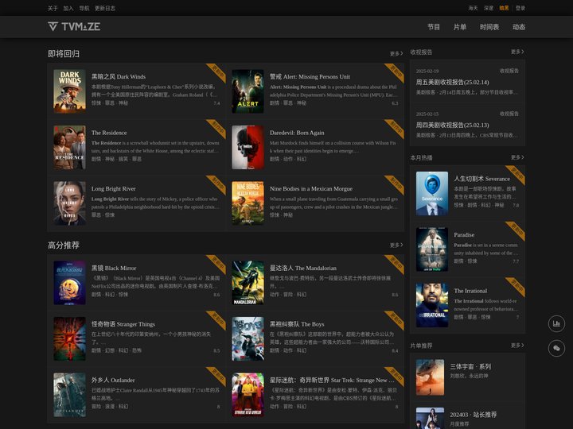Image resolution: width=573 pixels, height=429 pixels.
Task: Open the Stranger Things poster
Action: pyautogui.click(x=69, y=338)
